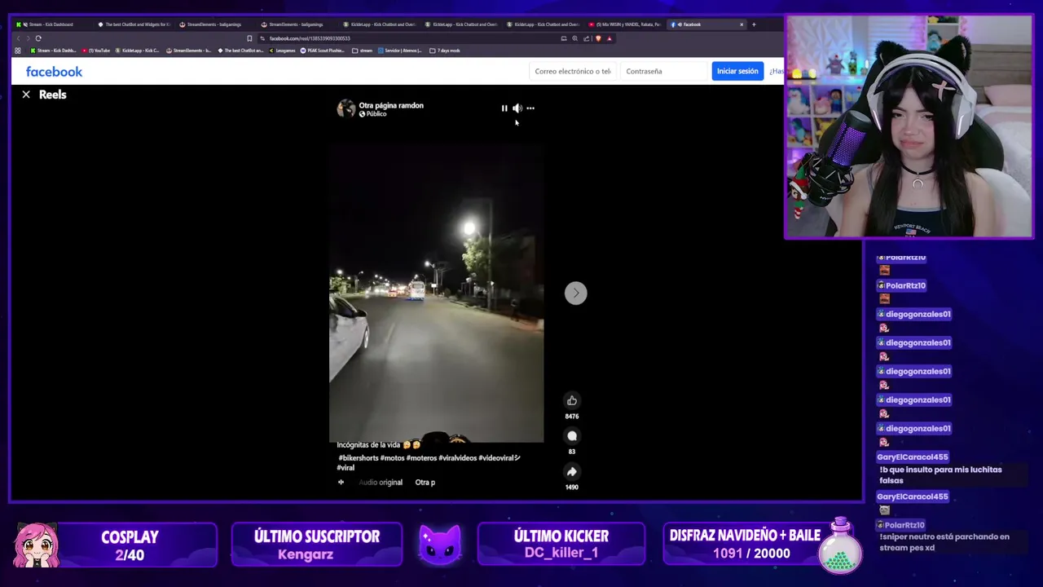Like the reel with the thumbs-up icon

(572, 400)
